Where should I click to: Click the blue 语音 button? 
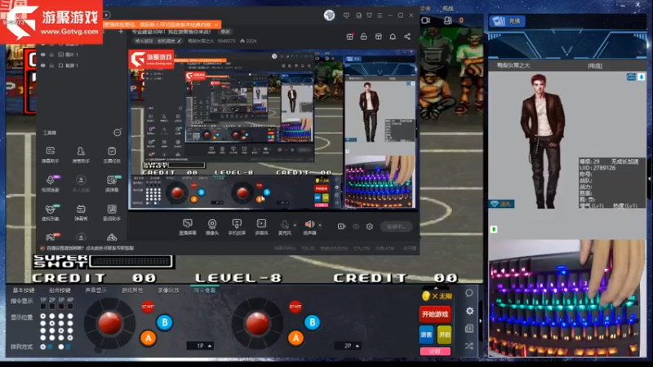[426, 334]
